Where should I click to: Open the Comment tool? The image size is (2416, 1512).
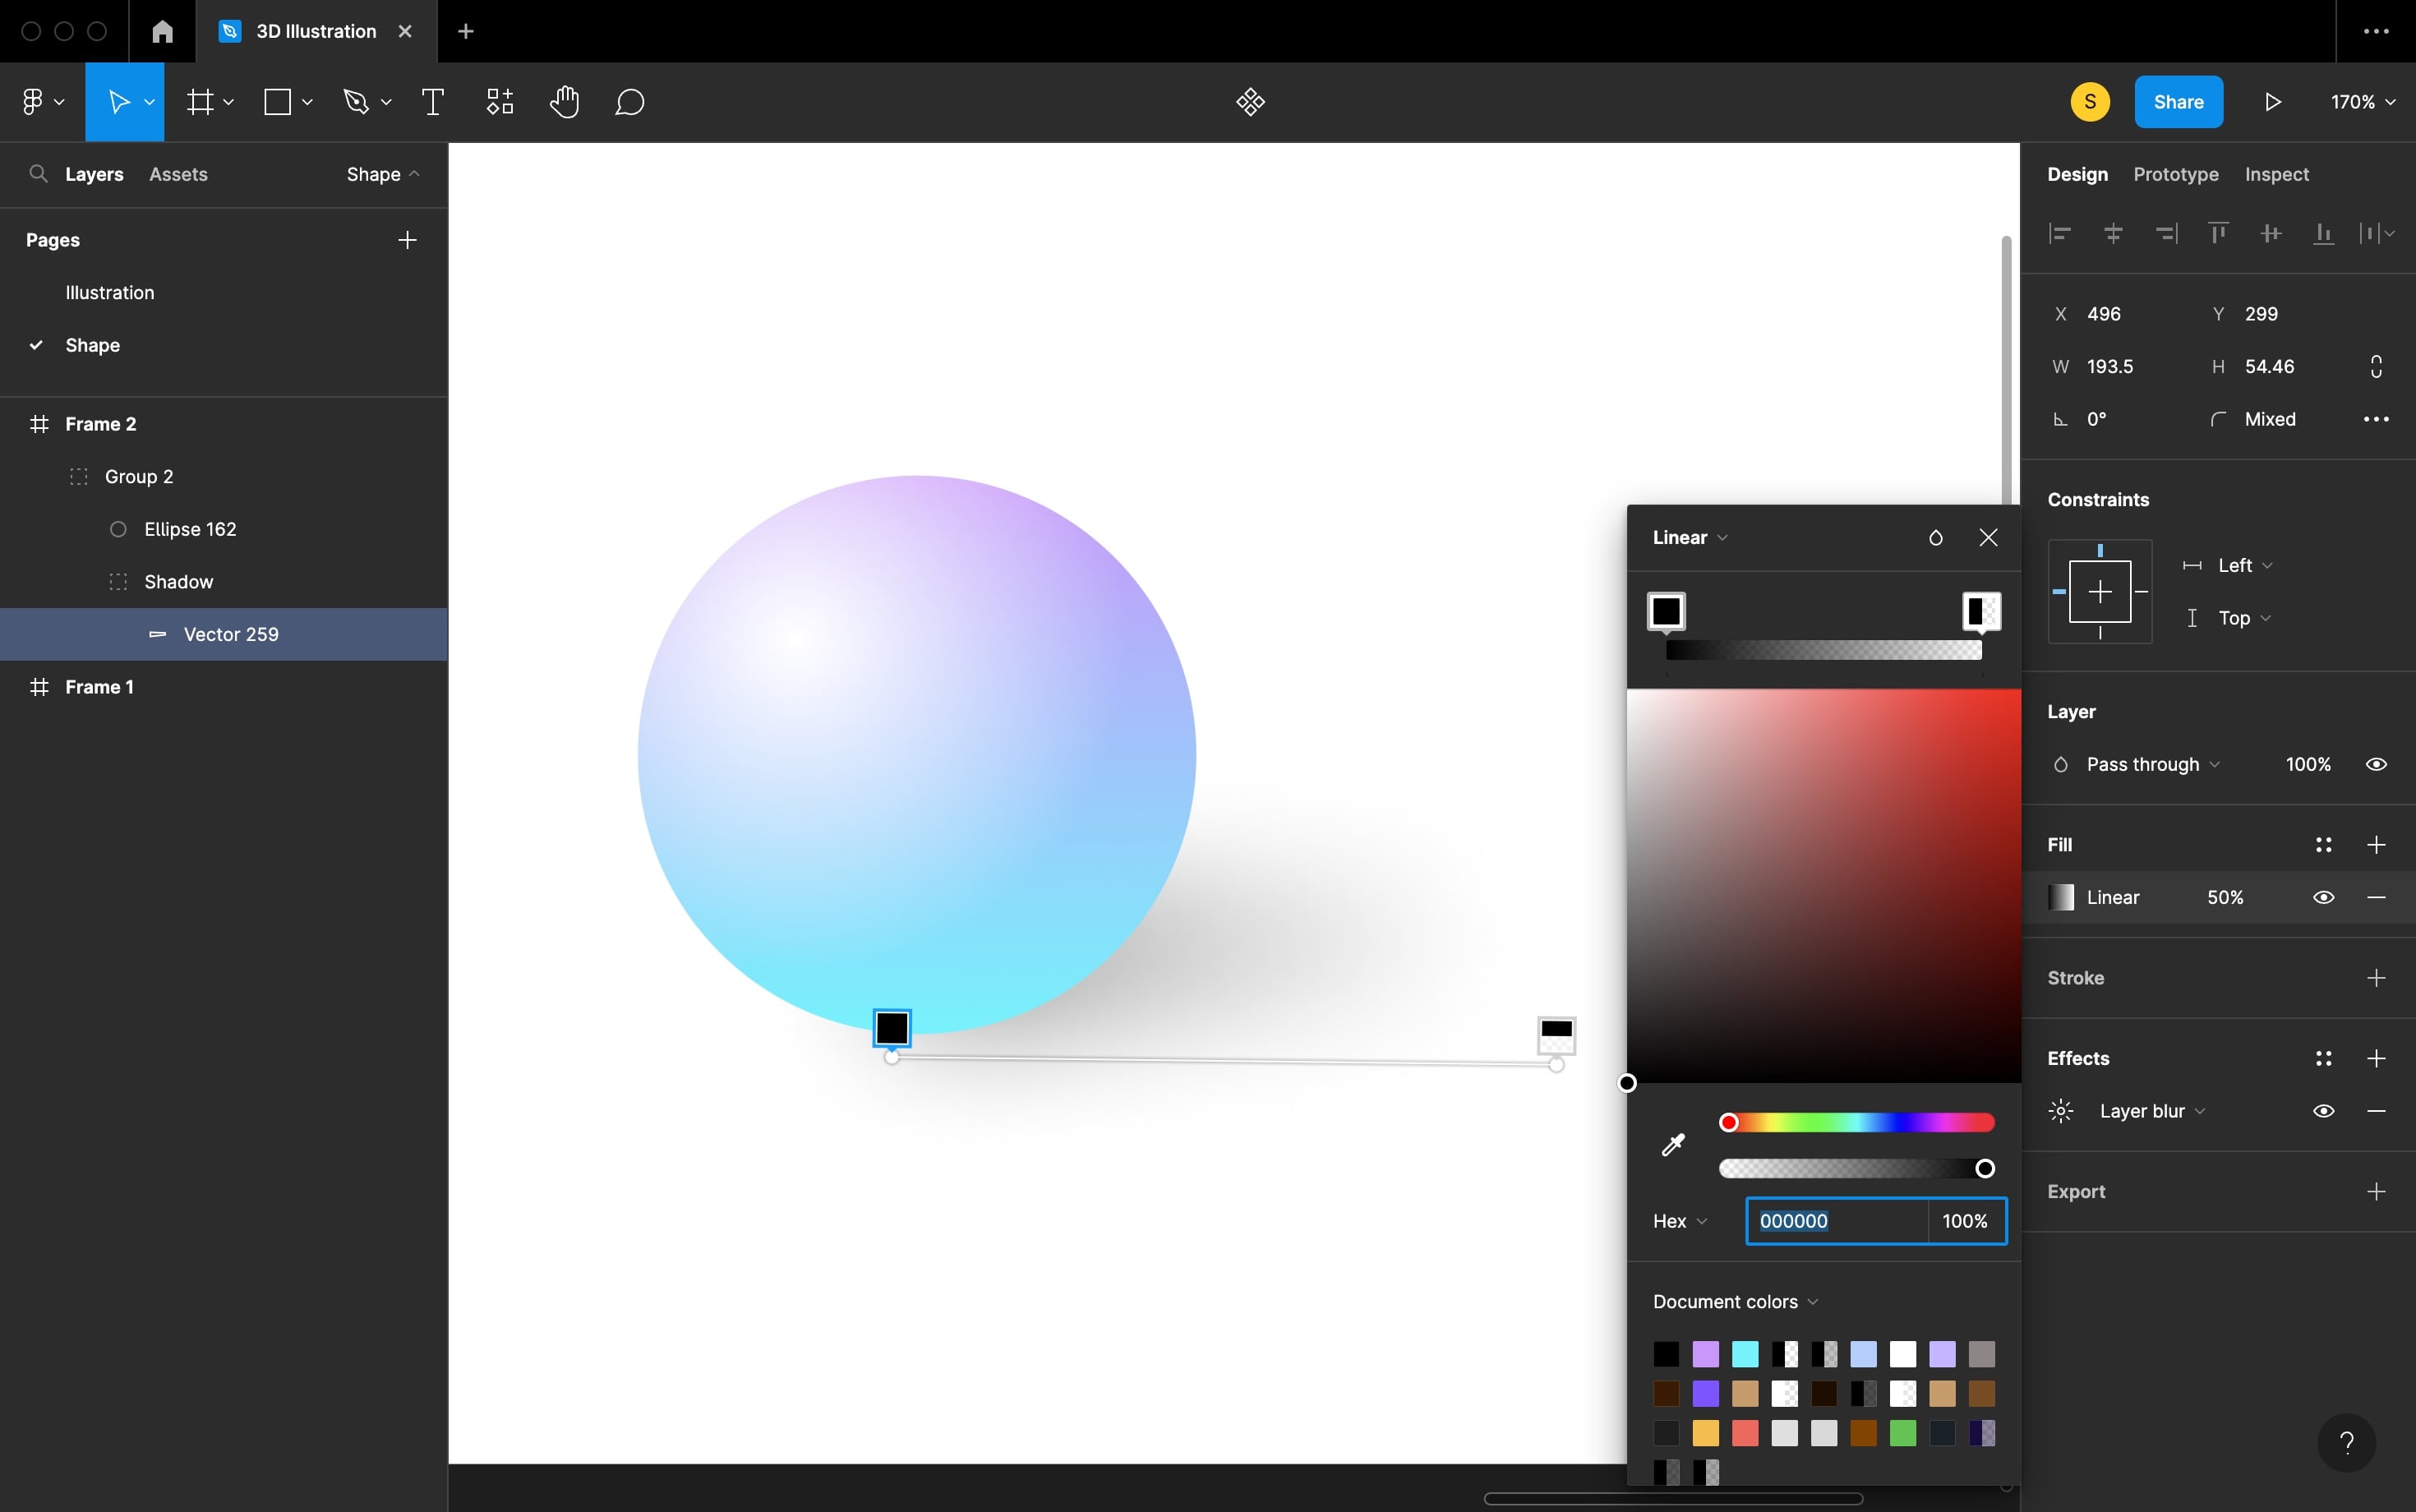[629, 101]
